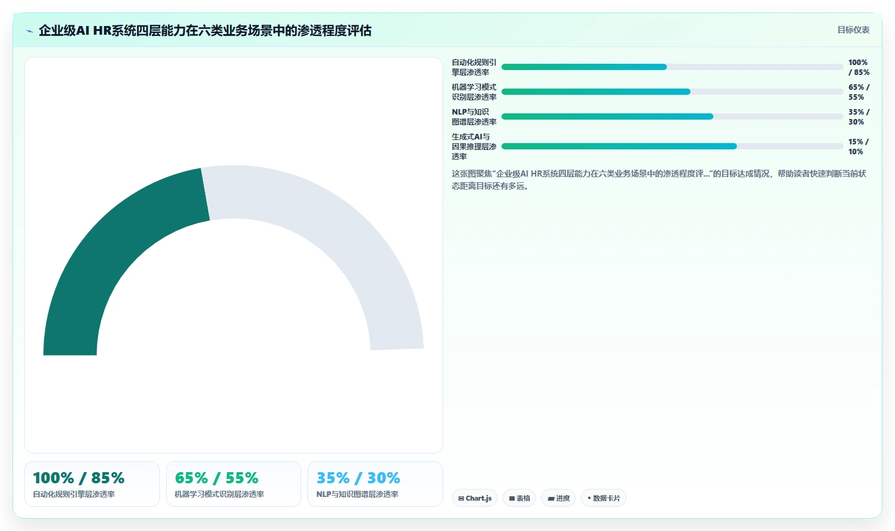Select the 表格 tag chip
The height and width of the screenshot is (531, 895).
(x=519, y=498)
